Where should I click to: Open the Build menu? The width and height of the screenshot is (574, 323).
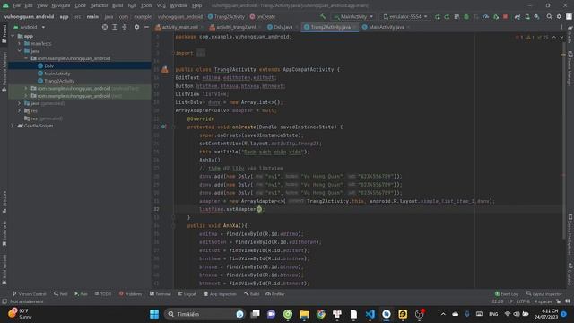coord(117,5)
